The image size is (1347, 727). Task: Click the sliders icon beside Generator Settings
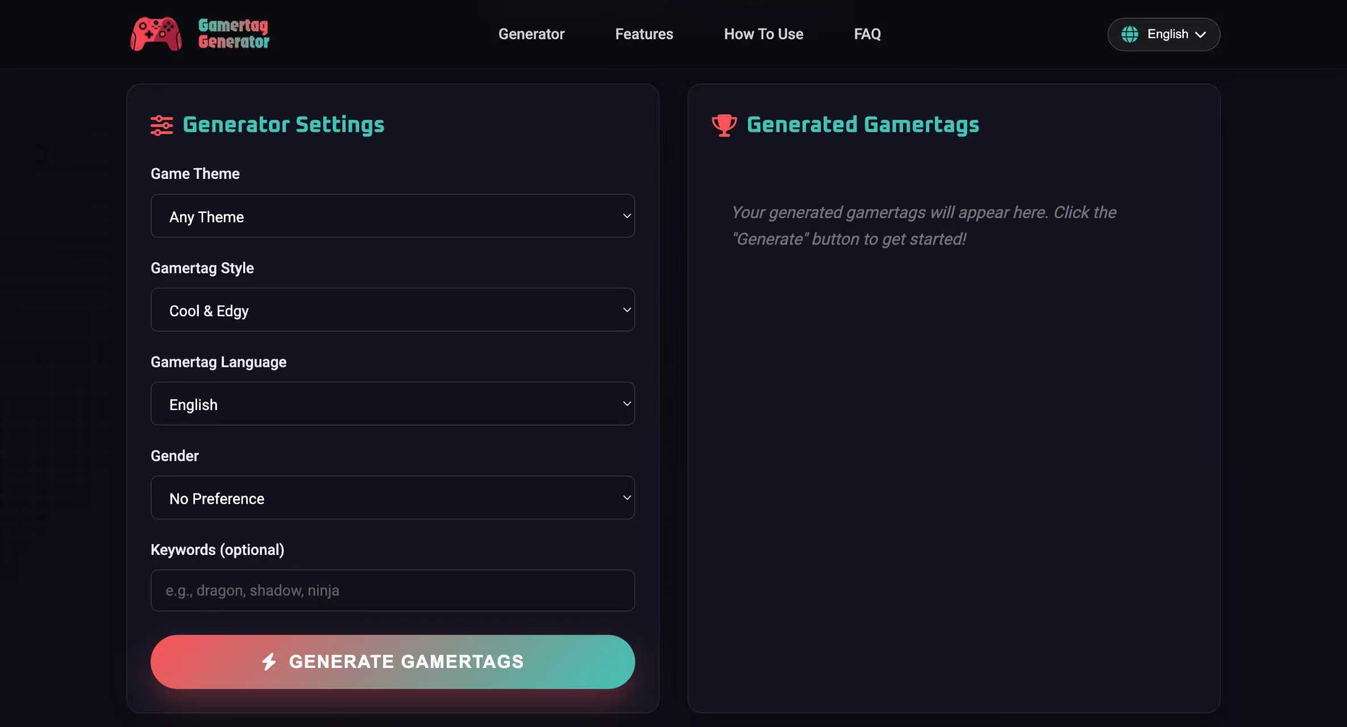161,125
